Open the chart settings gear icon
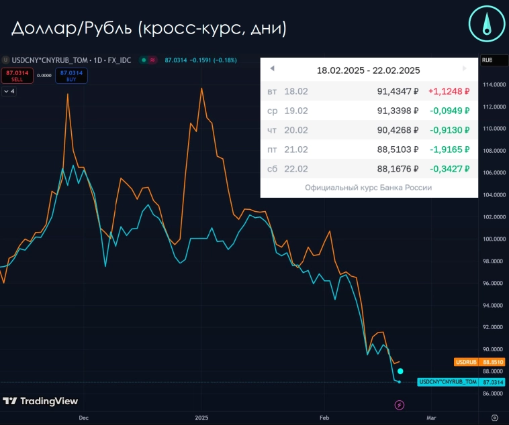Viewport: 509px width, 425px height. point(495,418)
